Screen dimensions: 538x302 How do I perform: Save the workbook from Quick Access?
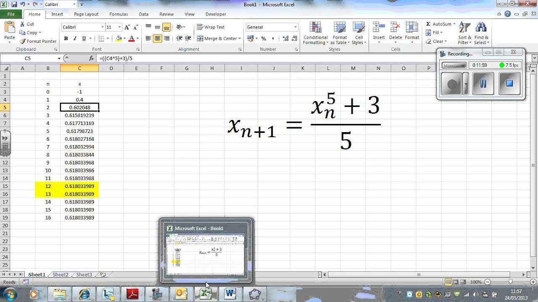(14, 4)
